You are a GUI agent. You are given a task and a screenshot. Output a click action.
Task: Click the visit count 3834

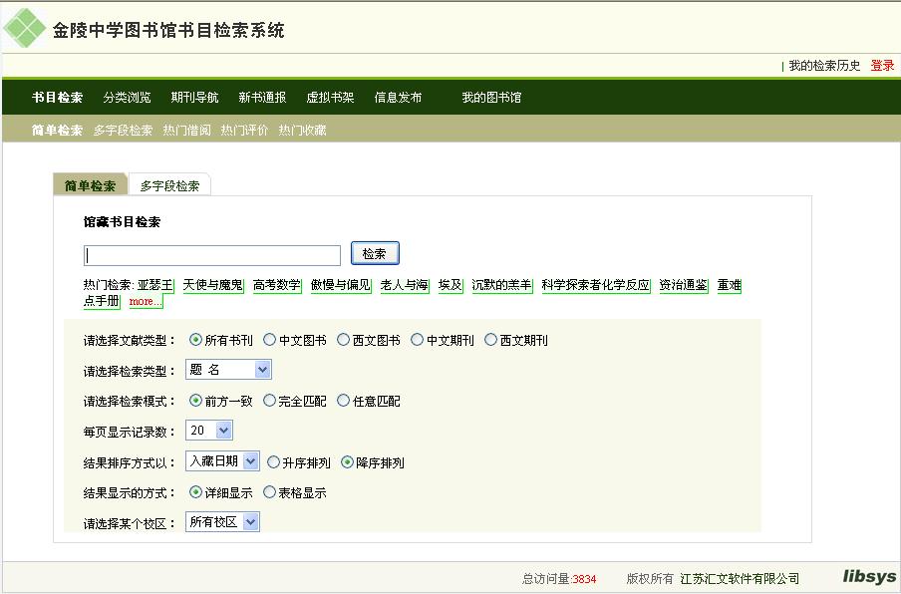click(x=584, y=579)
